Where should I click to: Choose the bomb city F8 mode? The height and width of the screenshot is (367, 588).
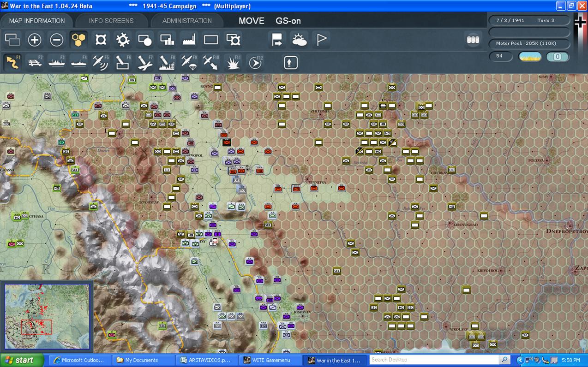tap(167, 62)
